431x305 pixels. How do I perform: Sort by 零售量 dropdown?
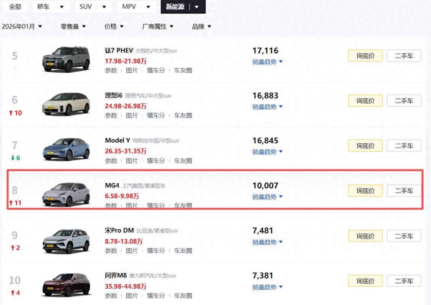[x=73, y=26]
